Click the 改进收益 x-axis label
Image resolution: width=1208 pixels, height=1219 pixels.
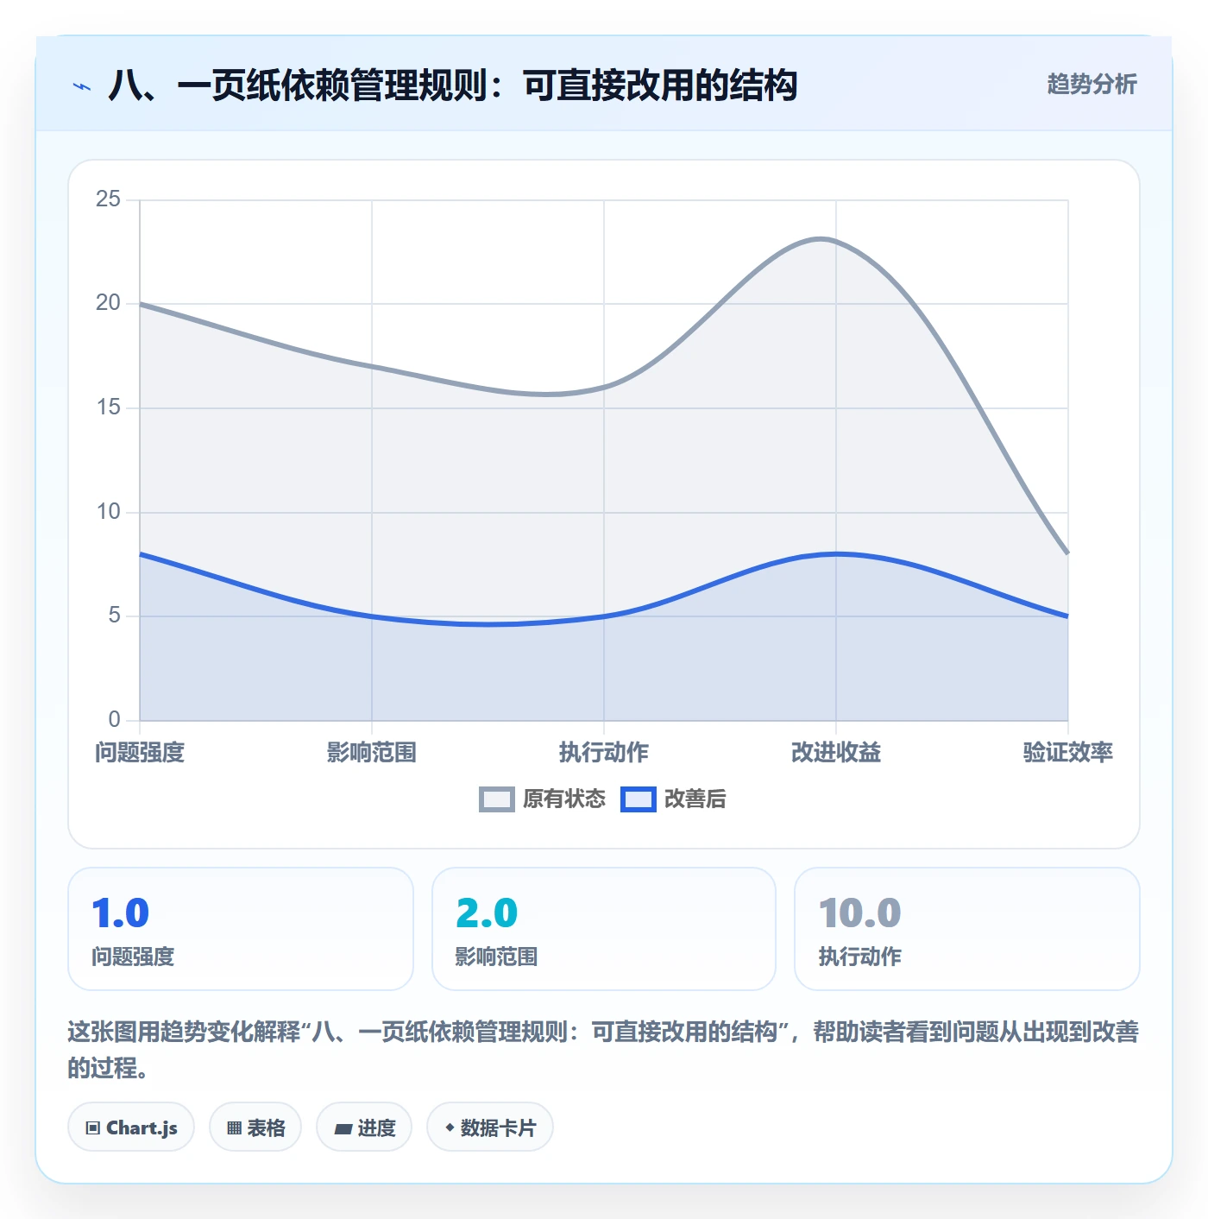[x=836, y=753]
